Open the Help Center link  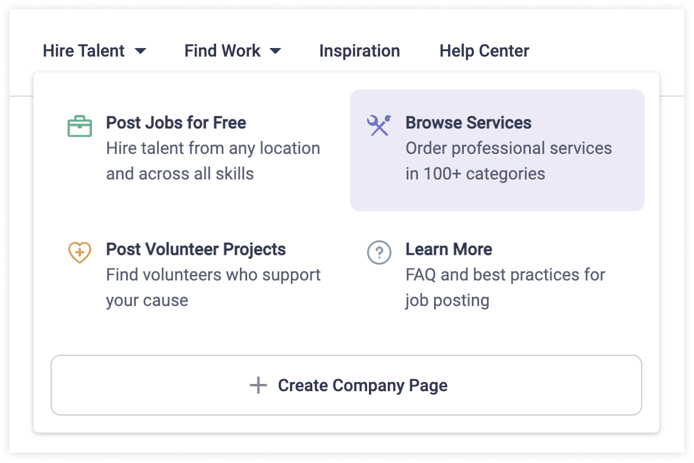coord(484,51)
